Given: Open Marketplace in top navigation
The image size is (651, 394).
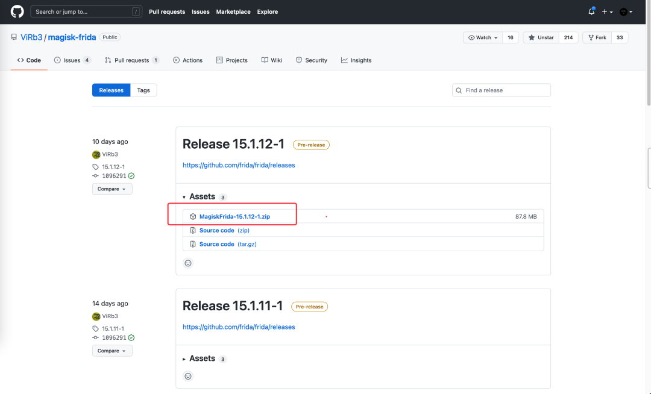Looking at the screenshot, I should point(233,11).
